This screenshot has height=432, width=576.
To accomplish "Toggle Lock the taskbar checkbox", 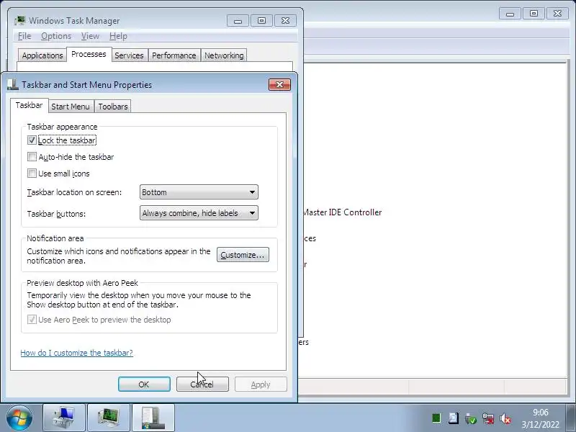I will 32,140.
